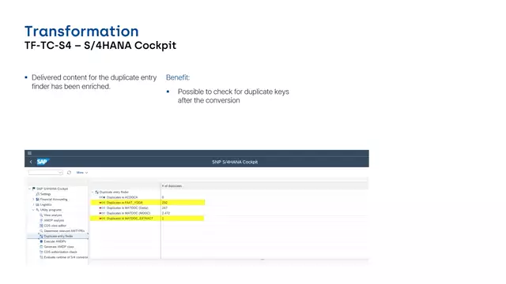Open Determine relevant AWTYPEs entry
506x284 pixels.
coord(64,231)
